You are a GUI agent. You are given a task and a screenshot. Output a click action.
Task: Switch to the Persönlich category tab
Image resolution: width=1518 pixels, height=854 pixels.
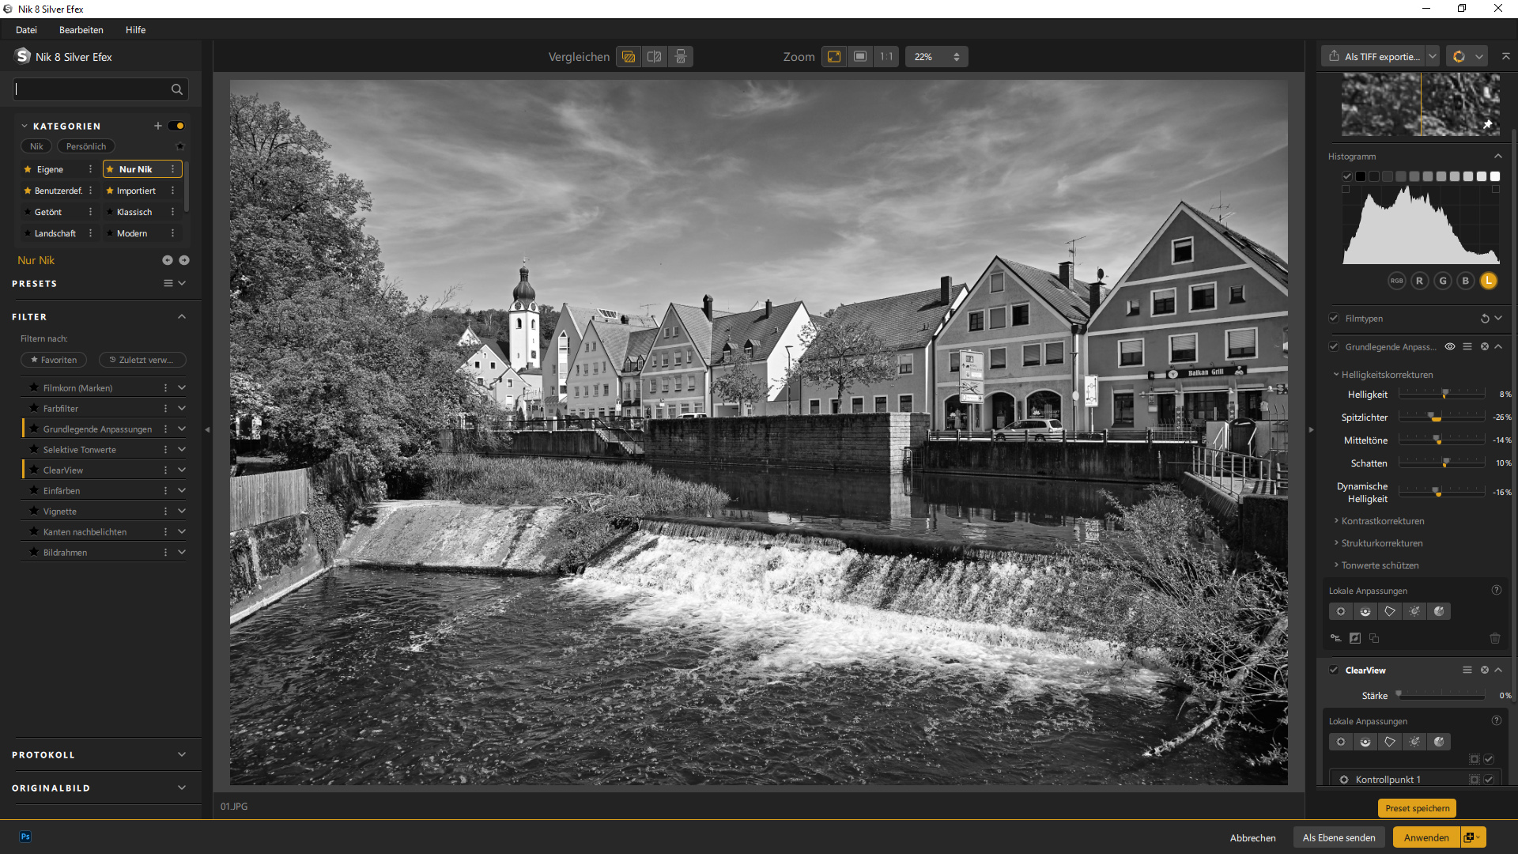coord(85,146)
